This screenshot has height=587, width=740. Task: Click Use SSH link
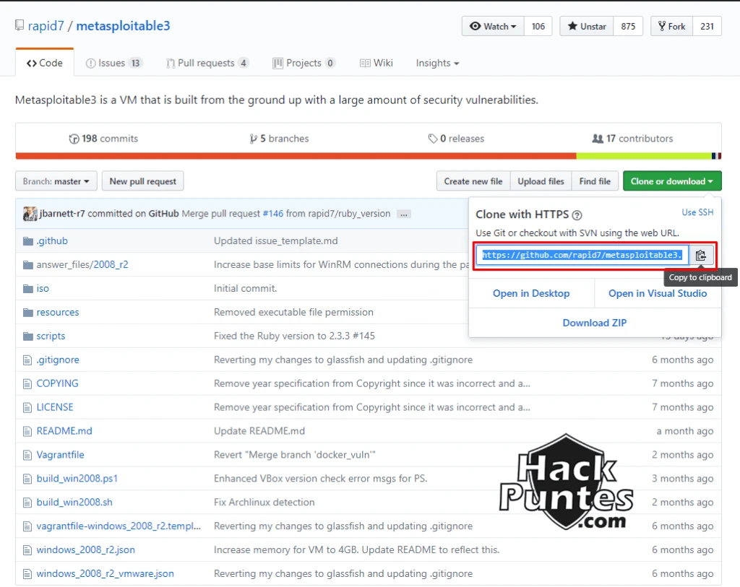[x=697, y=213]
